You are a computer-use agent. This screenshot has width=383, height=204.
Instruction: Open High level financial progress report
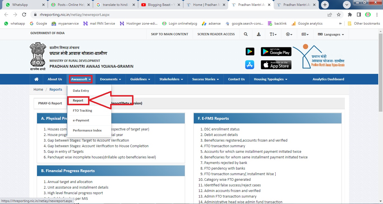pyautogui.click(x=75, y=193)
